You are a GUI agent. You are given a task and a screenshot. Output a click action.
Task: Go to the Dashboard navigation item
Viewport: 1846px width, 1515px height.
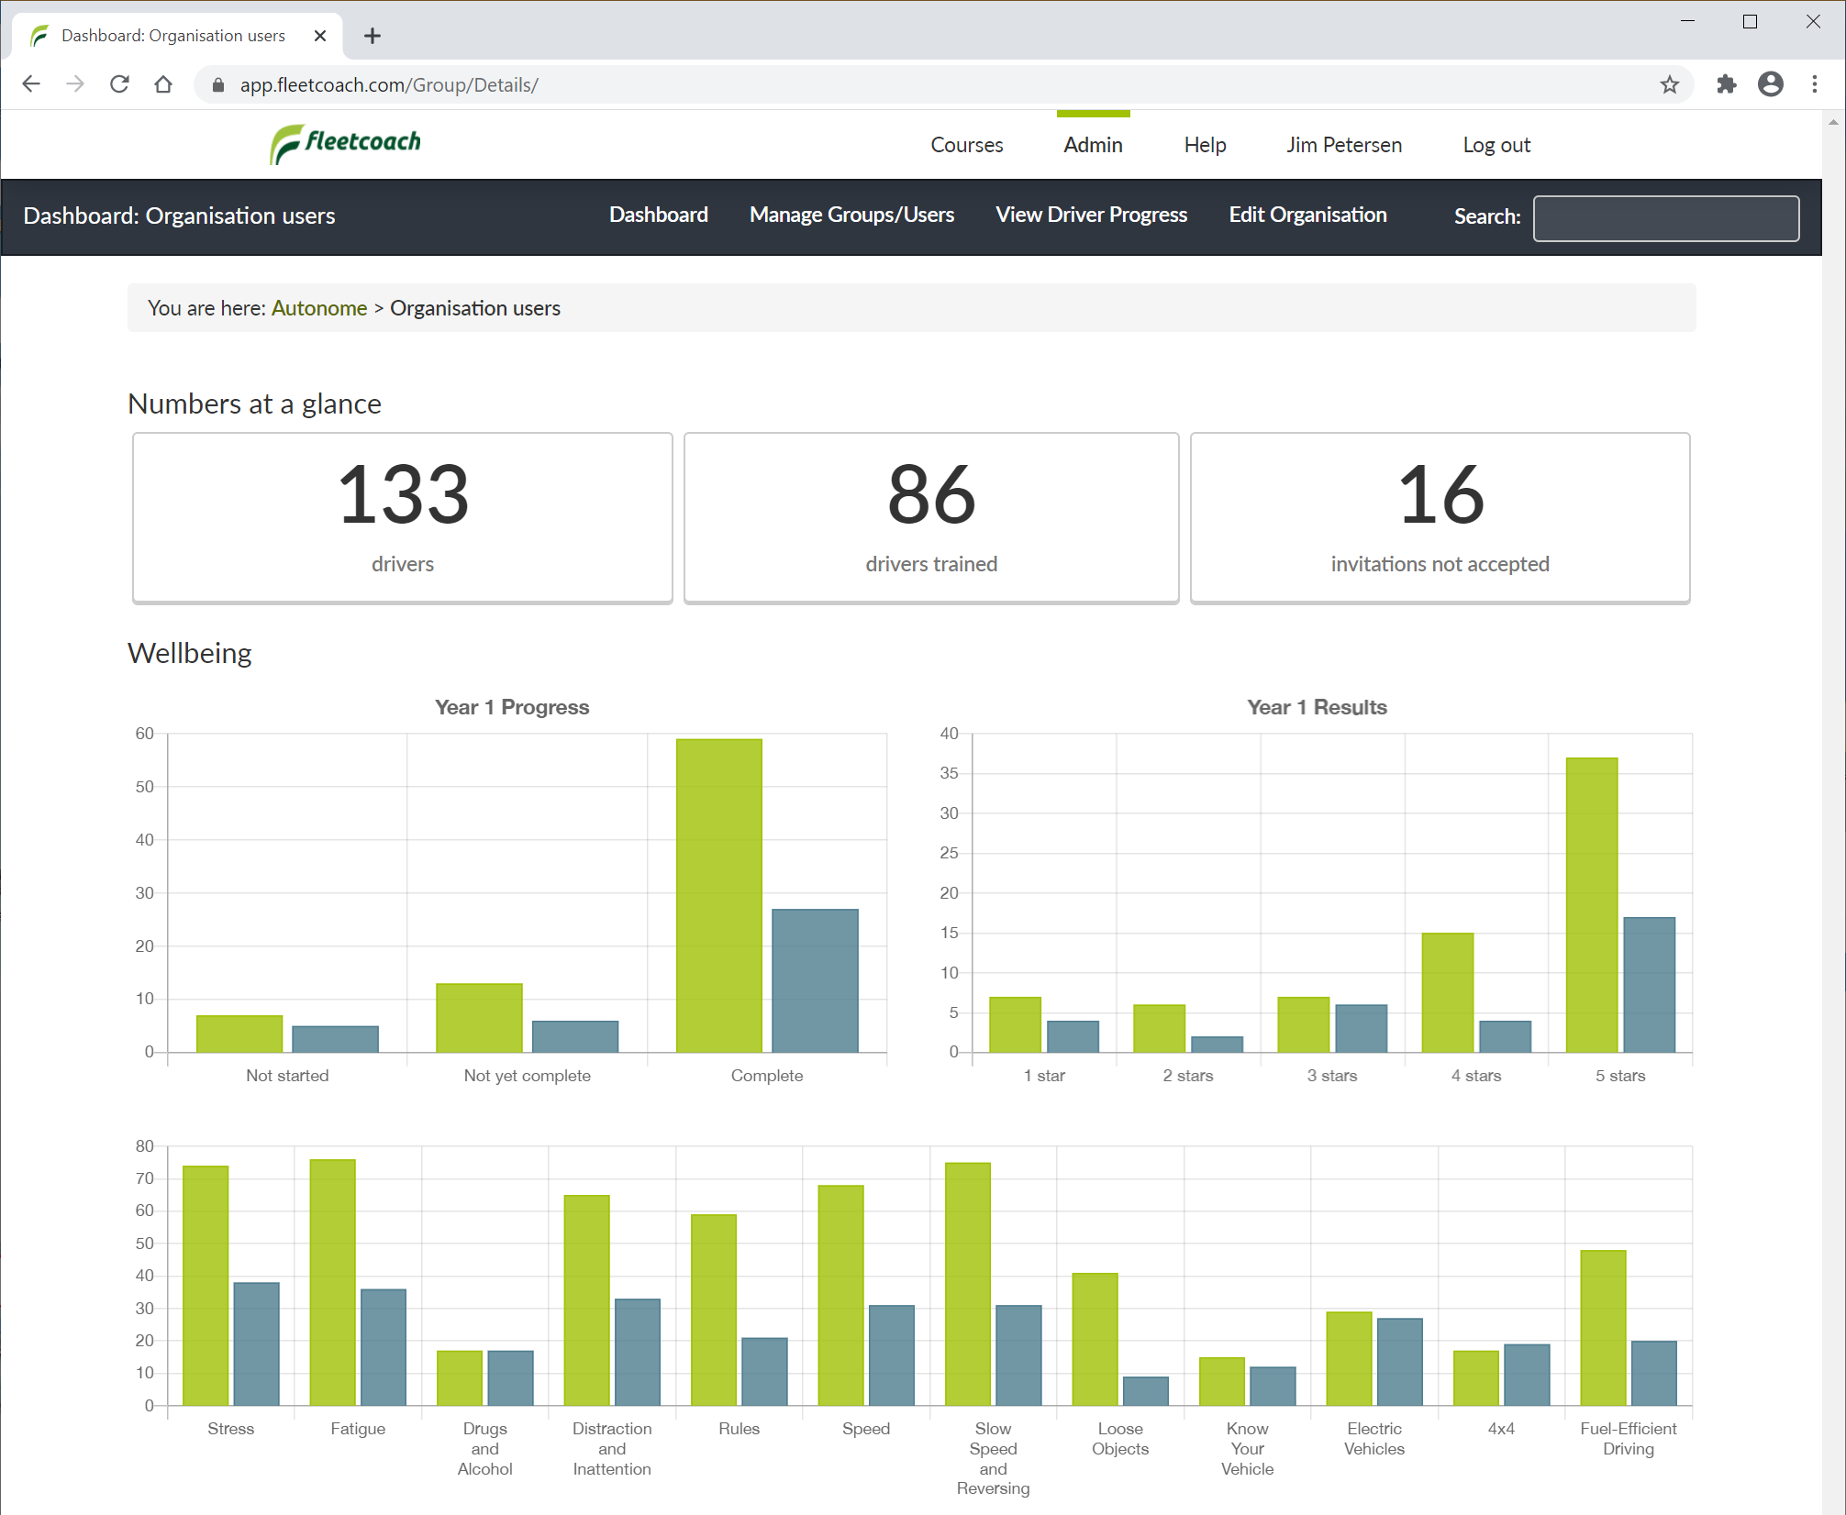[x=658, y=215]
